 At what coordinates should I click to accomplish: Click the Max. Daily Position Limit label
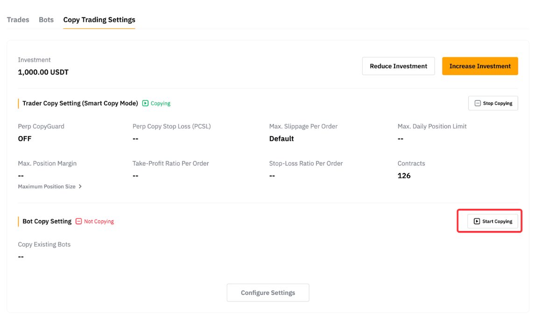[432, 126]
